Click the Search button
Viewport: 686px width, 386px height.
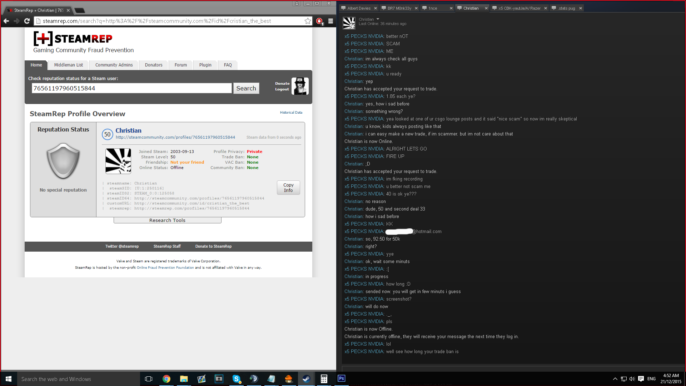pyautogui.click(x=246, y=88)
